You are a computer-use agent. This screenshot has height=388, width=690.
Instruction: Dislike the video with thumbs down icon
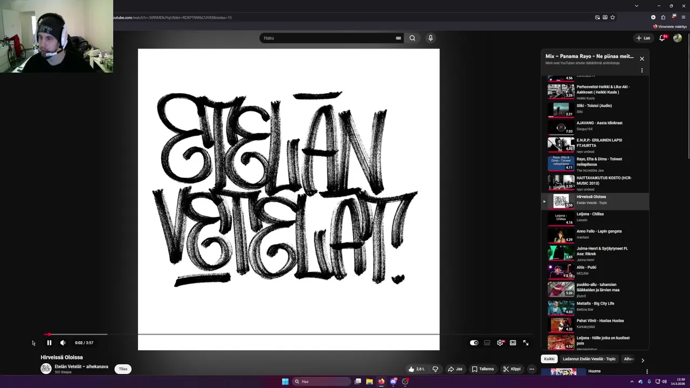(x=436, y=369)
